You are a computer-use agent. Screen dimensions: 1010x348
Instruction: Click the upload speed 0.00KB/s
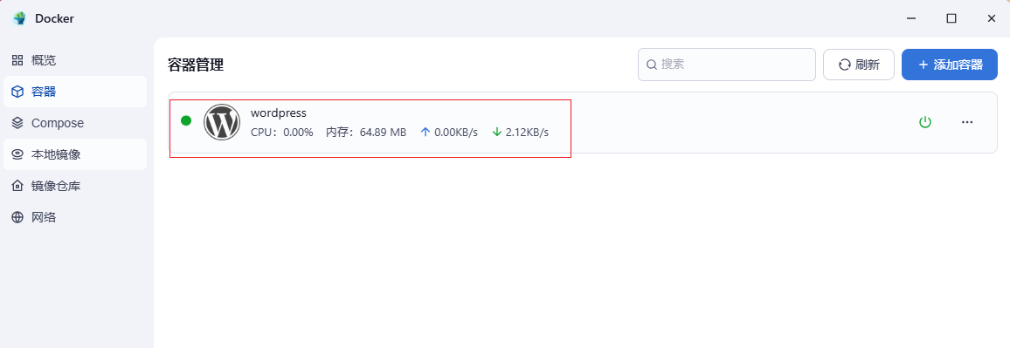tap(449, 133)
